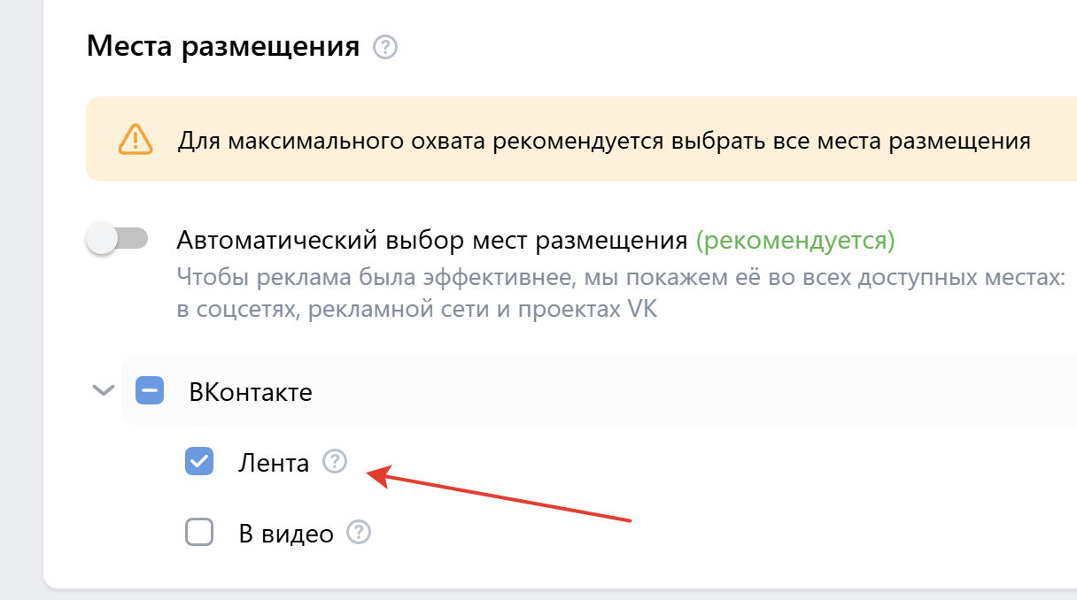Screen dimensions: 1077x600
Task: Click the maximum reach recommendation banner text
Action: point(603,141)
